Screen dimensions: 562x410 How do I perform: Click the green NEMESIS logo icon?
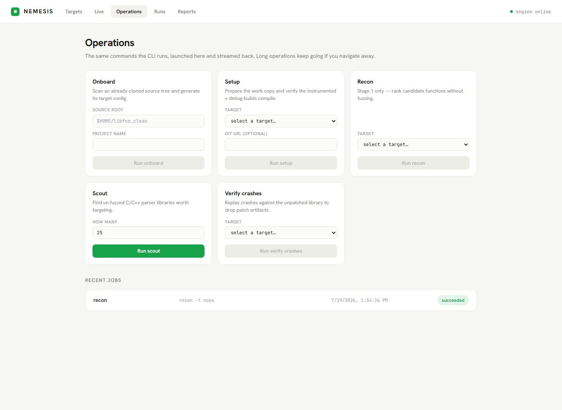pyautogui.click(x=15, y=12)
